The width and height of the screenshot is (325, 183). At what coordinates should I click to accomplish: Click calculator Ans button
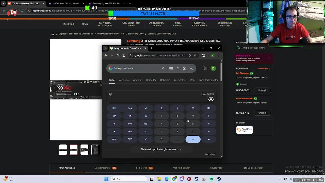pos(114,139)
